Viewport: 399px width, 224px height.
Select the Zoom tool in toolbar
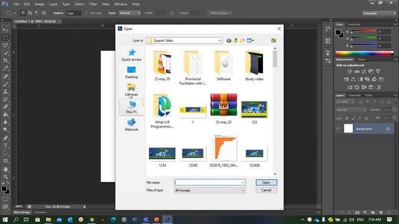coord(6,177)
